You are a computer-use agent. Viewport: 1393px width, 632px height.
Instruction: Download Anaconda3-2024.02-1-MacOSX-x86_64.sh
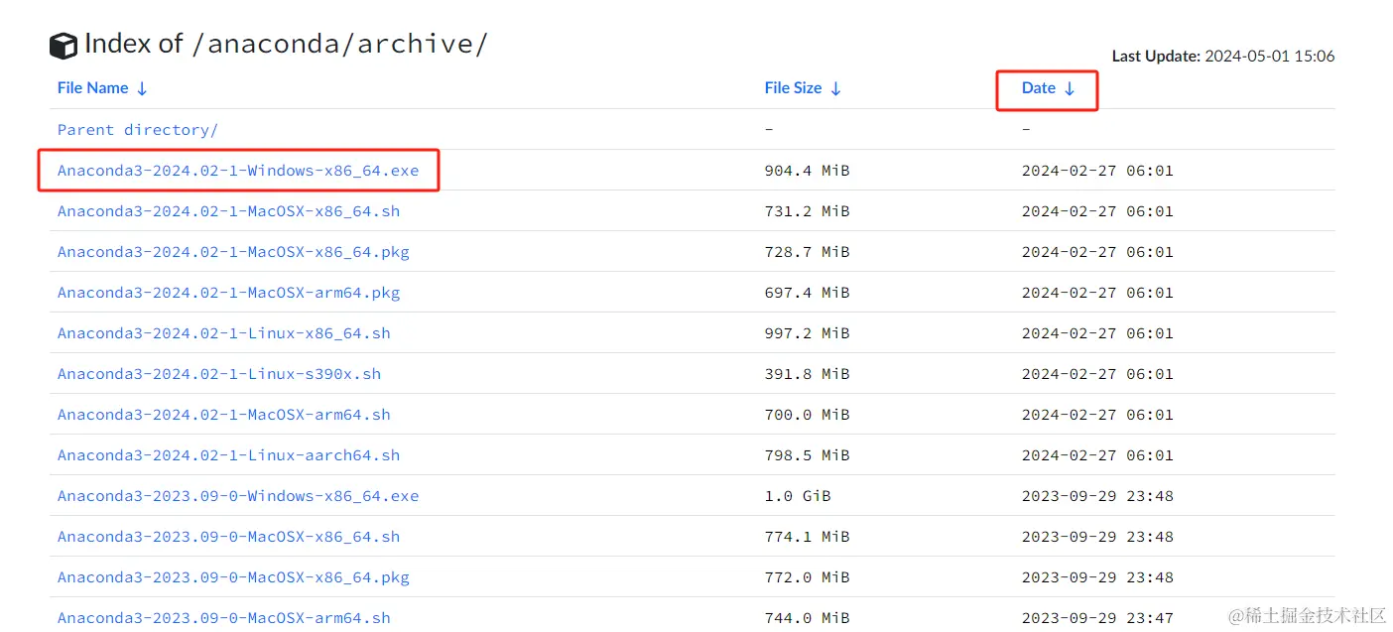228,211
